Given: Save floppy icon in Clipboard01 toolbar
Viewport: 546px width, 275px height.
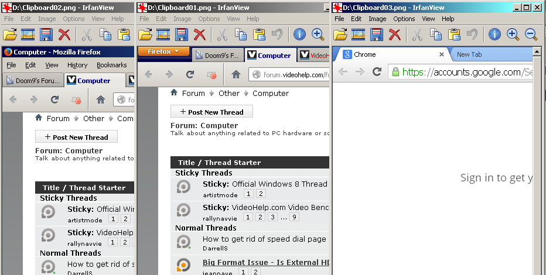Looking at the screenshot, I should pyautogui.click(x=182, y=35).
